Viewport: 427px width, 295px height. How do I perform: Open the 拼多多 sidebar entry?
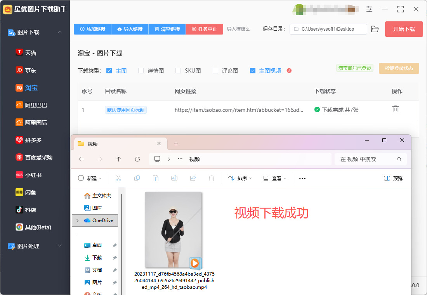coord(29,140)
